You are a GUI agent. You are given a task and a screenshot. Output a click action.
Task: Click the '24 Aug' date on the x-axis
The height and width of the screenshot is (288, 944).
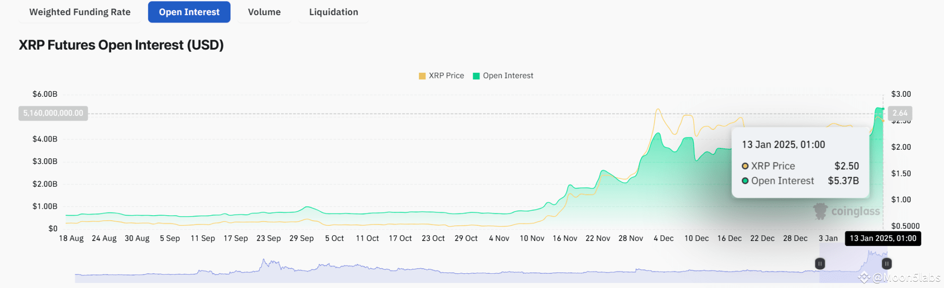[x=104, y=239]
